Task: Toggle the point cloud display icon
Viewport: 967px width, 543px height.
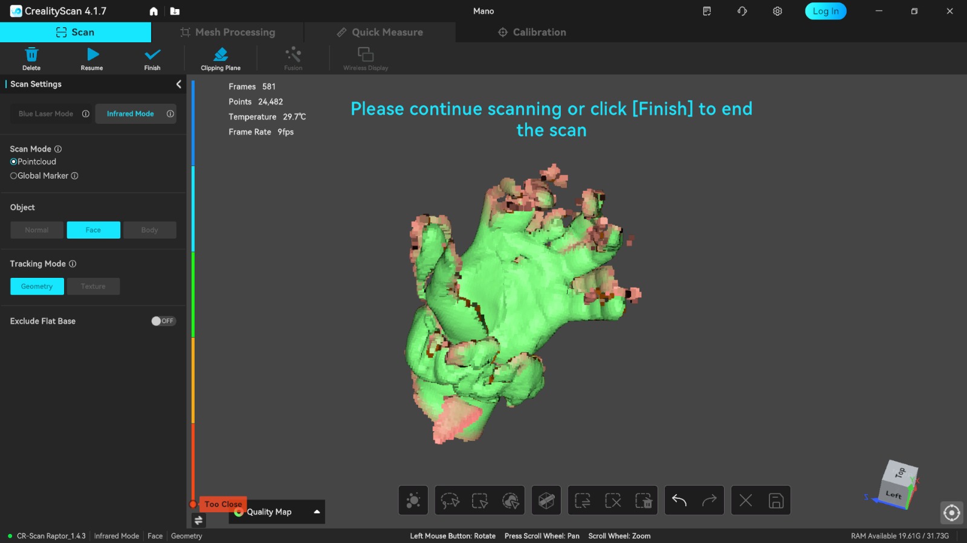Action: pyautogui.click(x=413, y=500)
